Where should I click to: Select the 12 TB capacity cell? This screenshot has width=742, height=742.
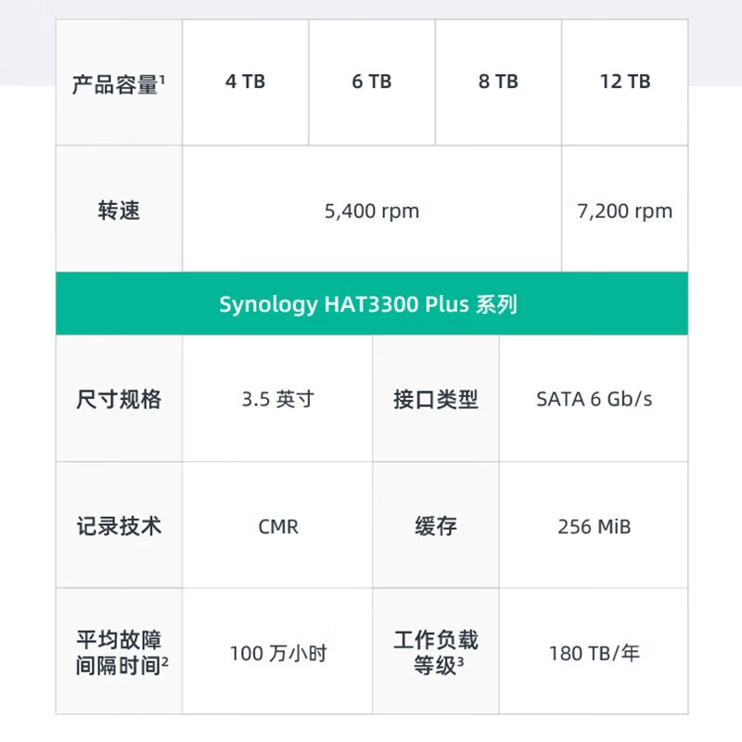(x=625, y=83)
